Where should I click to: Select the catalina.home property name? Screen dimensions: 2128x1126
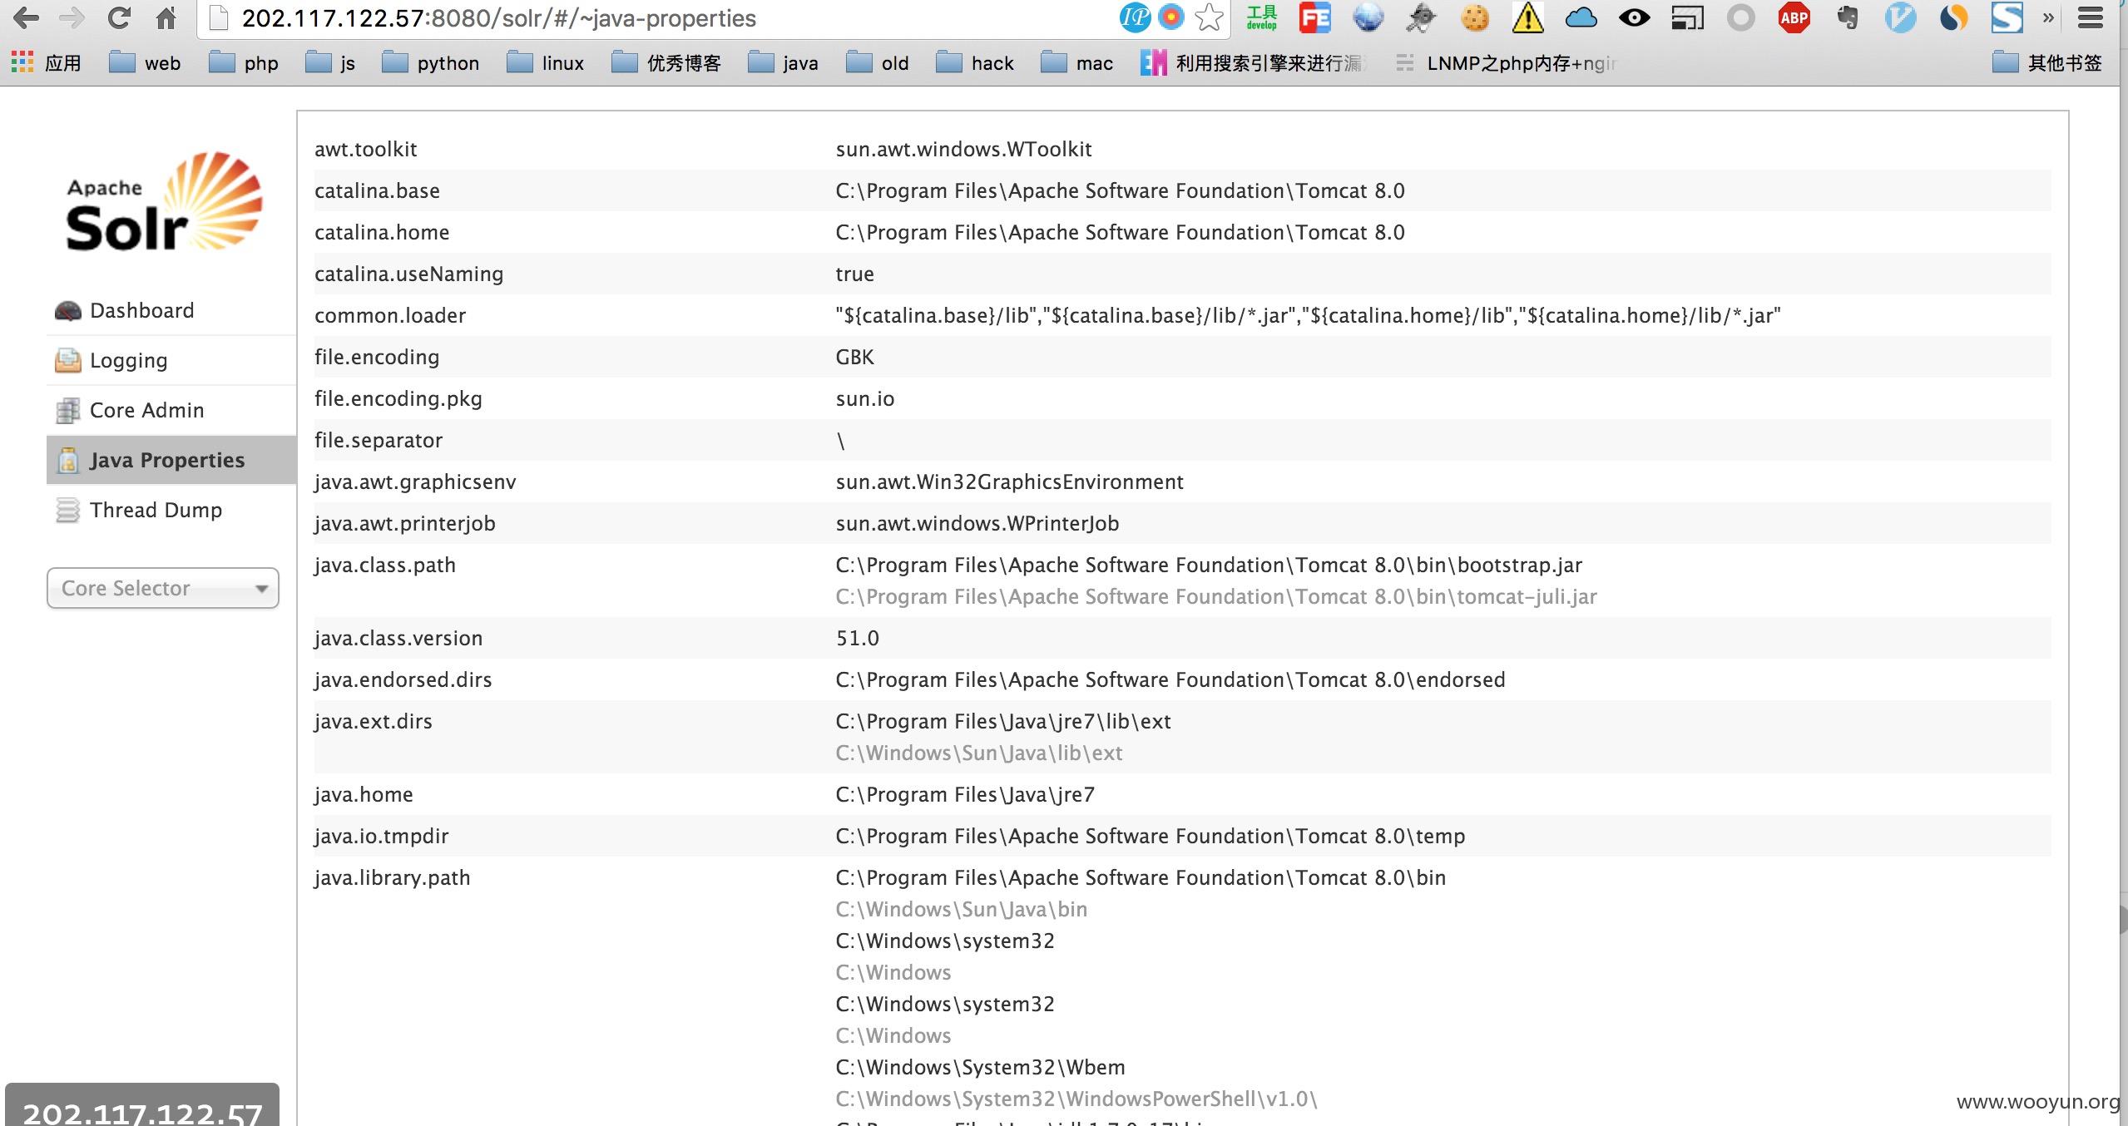382,232
